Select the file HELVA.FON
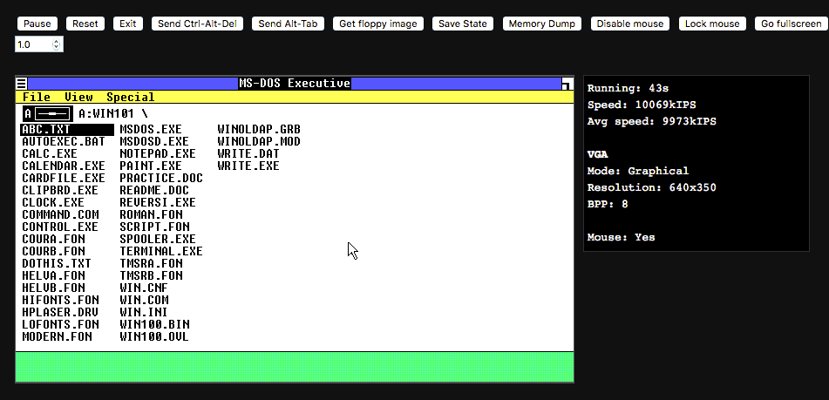Viewport: 829px width, 400px height. [x=53, y=275]
